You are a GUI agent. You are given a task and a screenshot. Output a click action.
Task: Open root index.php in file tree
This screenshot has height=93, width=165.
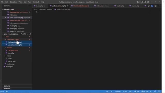[x=9, y=67]
